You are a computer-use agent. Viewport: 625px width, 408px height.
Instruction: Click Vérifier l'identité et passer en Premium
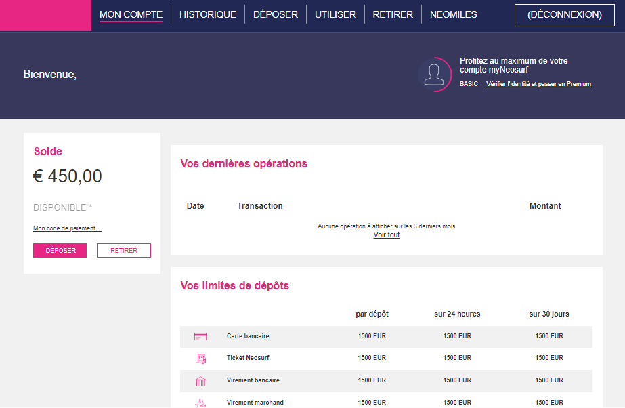coord(538,84)
